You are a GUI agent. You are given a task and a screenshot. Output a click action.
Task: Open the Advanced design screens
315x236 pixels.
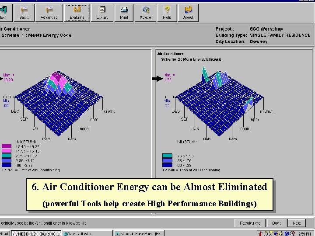coord(49,13)
